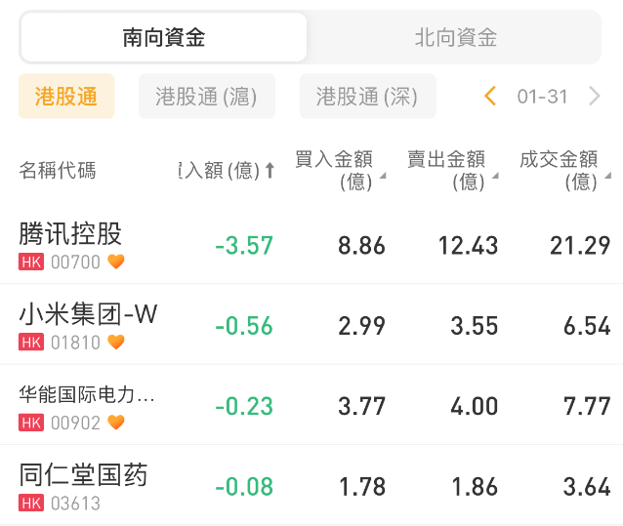
Task: Click the HK badge beside 03613
Action: click(31, 503)
